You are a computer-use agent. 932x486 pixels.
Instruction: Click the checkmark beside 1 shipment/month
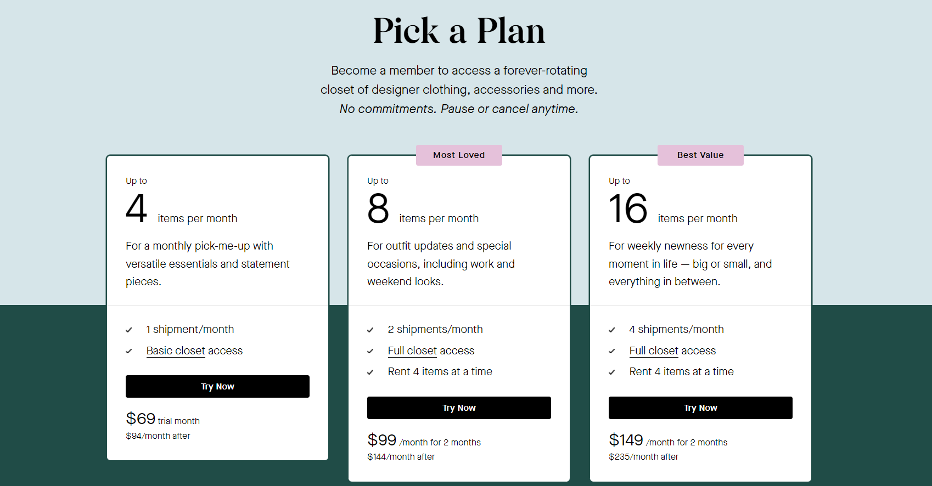[x=129, y=330]
